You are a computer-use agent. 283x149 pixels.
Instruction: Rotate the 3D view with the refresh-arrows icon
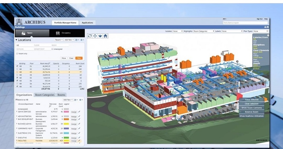click(90, 36)
